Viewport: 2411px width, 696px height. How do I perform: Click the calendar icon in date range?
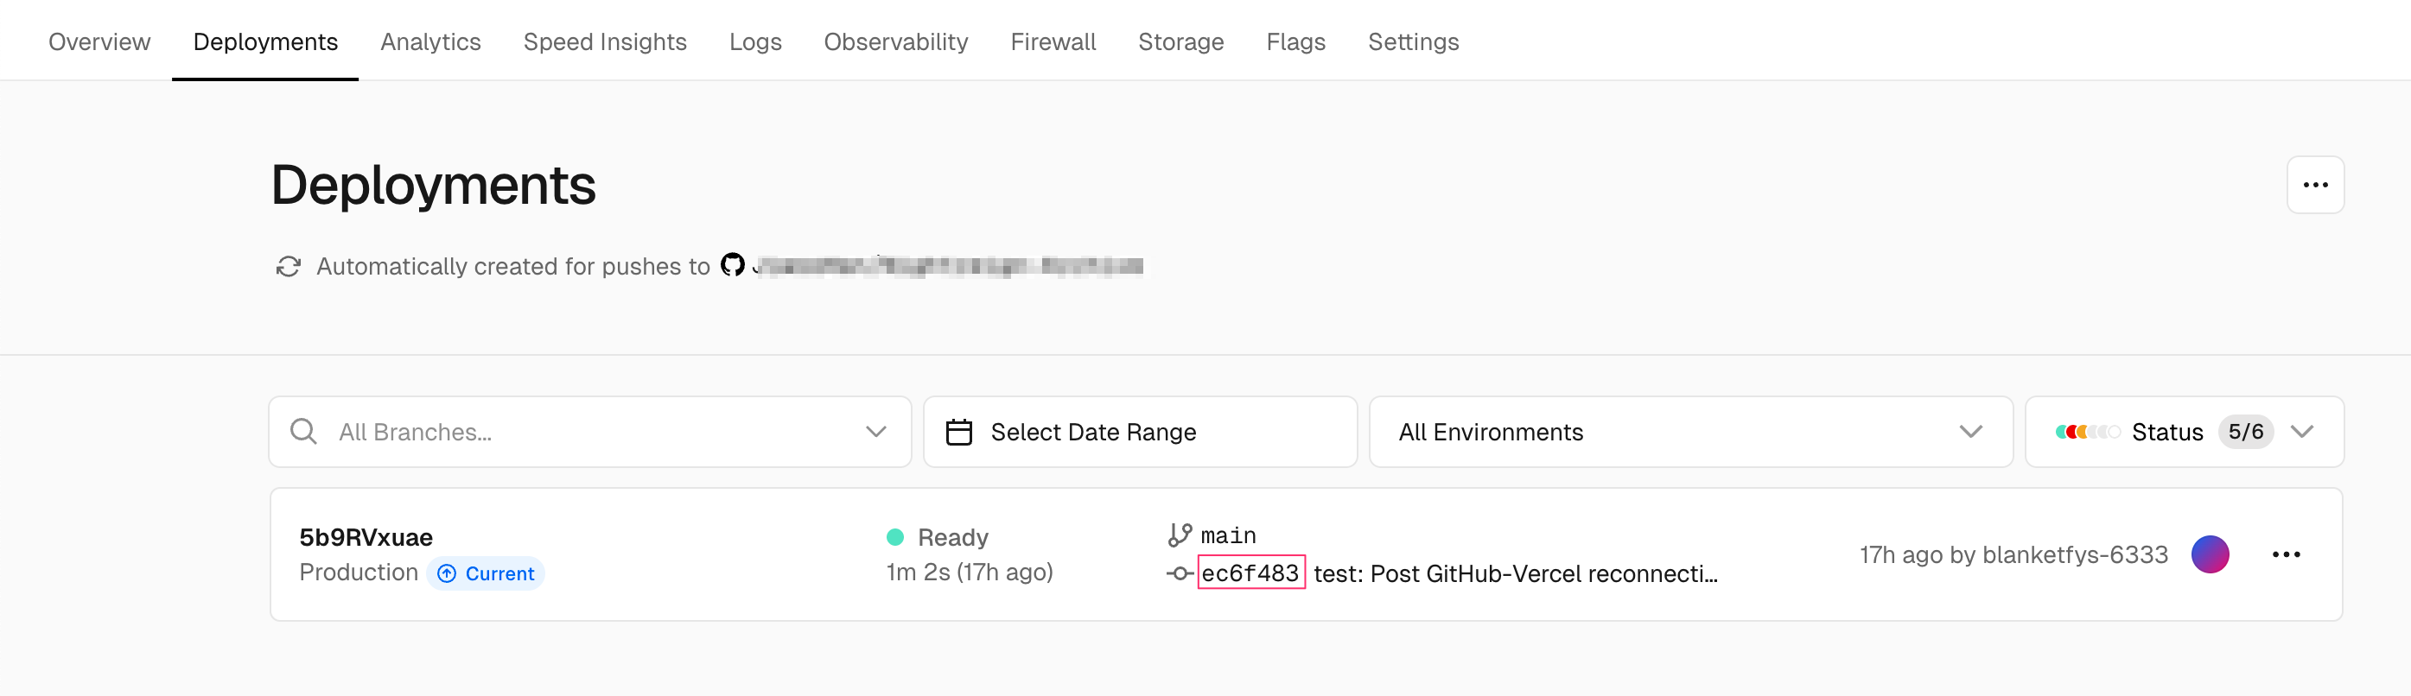(958, 432)
